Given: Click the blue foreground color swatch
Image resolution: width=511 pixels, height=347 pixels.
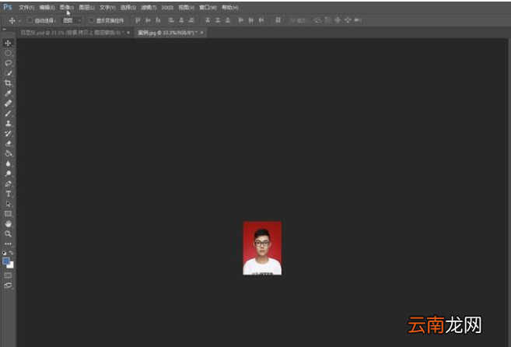Looking at the screenshot, I should click(x=5, y=261).
